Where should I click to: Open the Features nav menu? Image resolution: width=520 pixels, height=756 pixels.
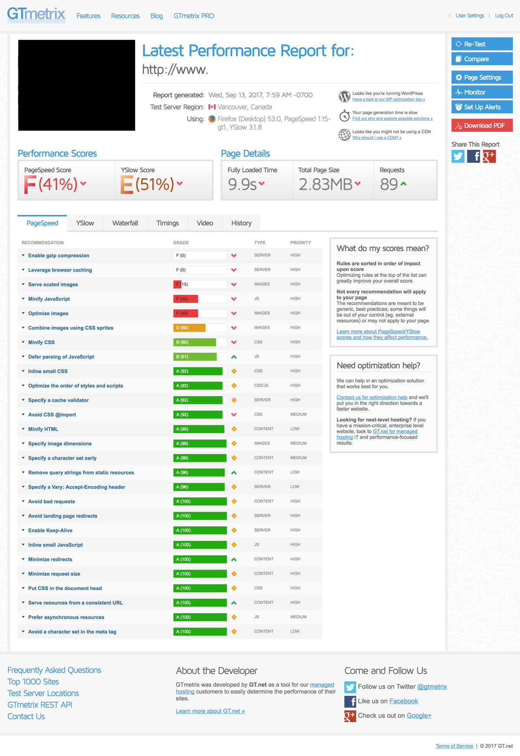pos(88,16)
